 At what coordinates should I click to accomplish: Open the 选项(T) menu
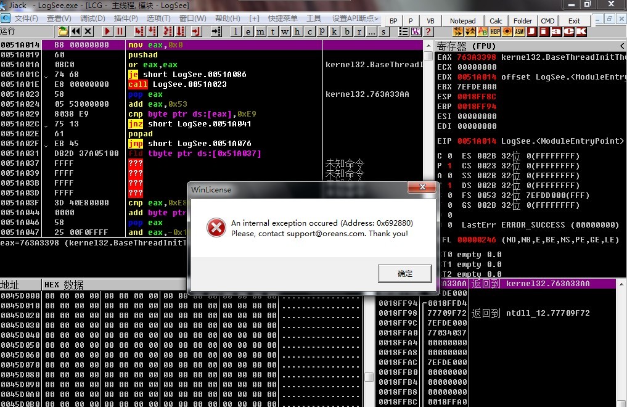coord(158,18)
